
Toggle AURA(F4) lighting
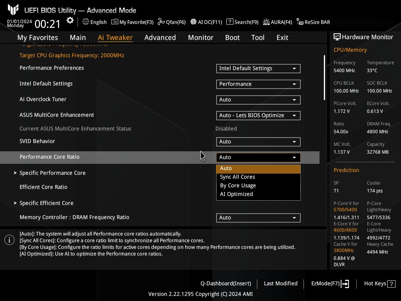[277, 22]
